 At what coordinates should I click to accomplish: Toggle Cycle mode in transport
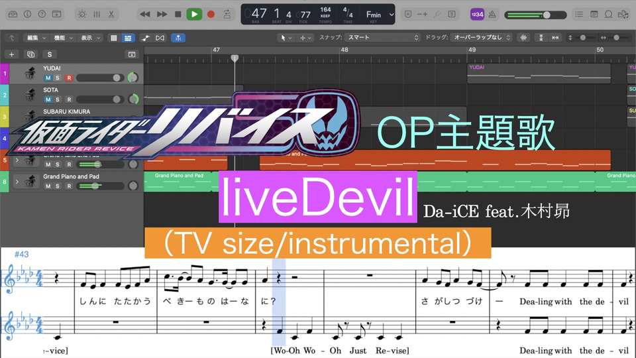click(x=227, y=14)
